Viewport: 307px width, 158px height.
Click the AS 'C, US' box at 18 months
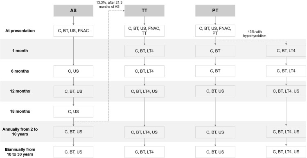click(x=73, y=111)
